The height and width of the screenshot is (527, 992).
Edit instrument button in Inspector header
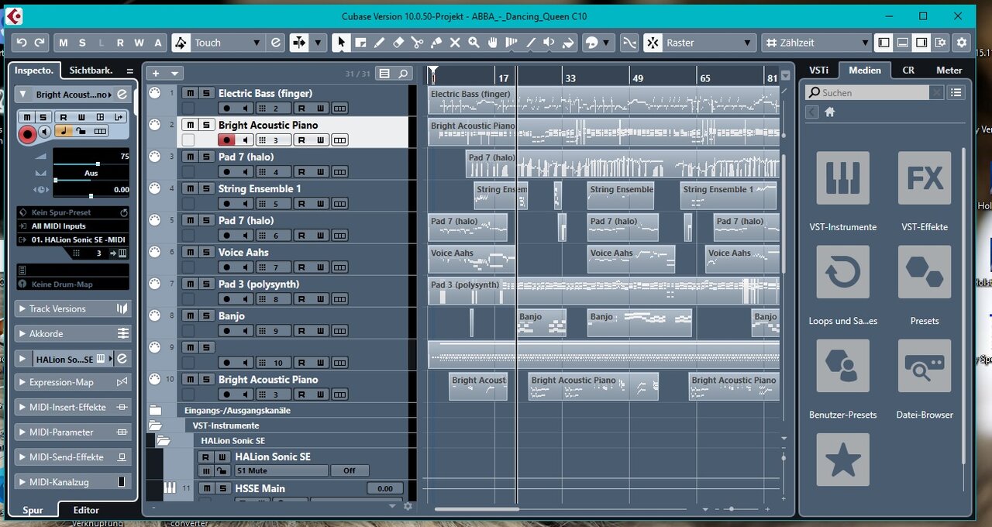coord(122,95)
